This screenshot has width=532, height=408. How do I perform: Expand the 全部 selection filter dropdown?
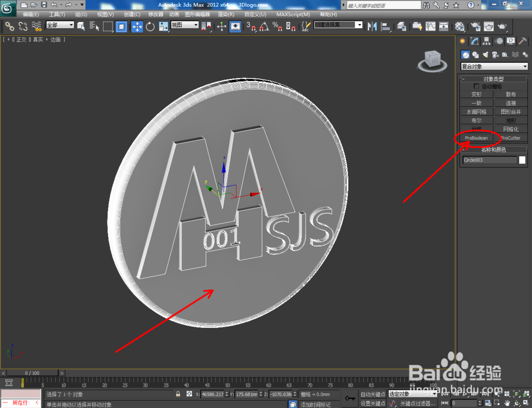coord(60,25)
